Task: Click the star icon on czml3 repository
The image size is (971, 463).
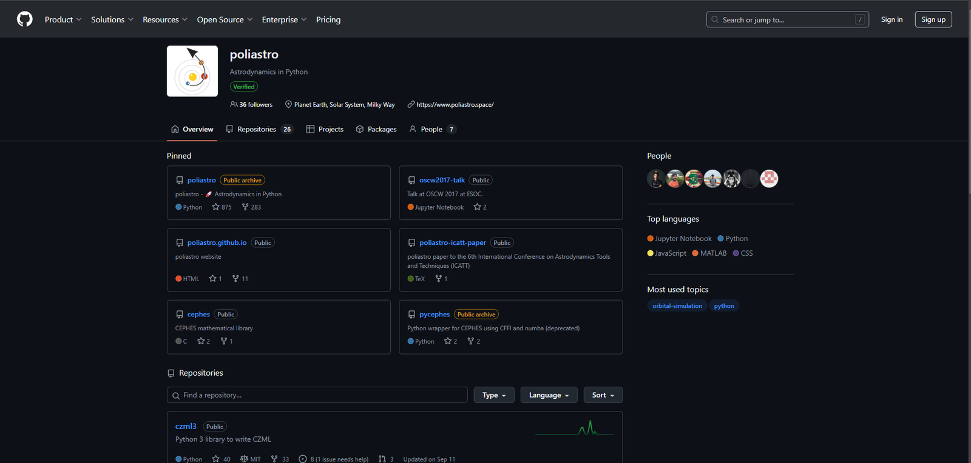Action: point(215,459)
